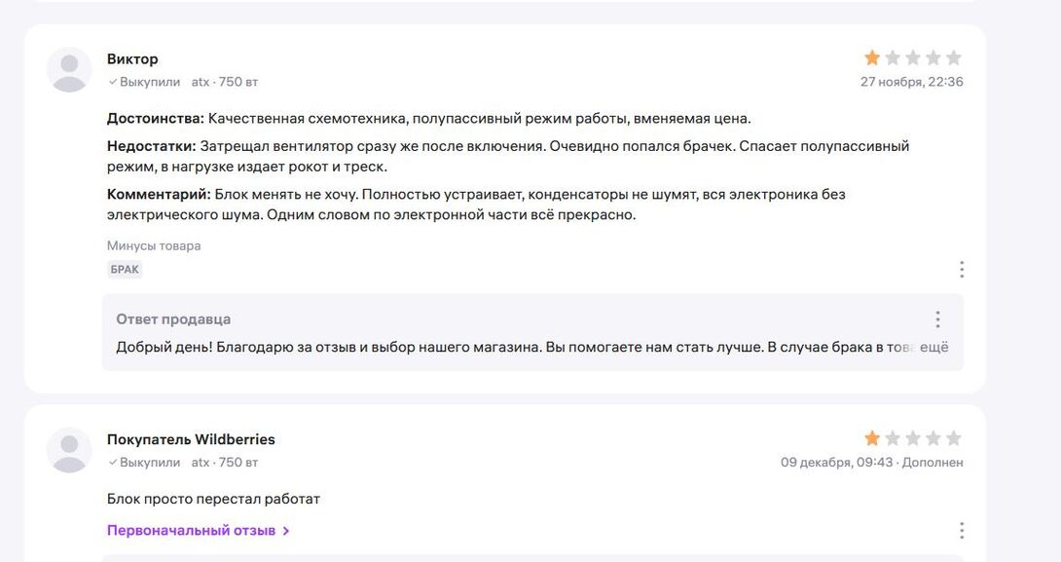Viewport: 1061px width, 562px height.
Task: Click the orange star in Виктор's rating
Action: [872, 58]
